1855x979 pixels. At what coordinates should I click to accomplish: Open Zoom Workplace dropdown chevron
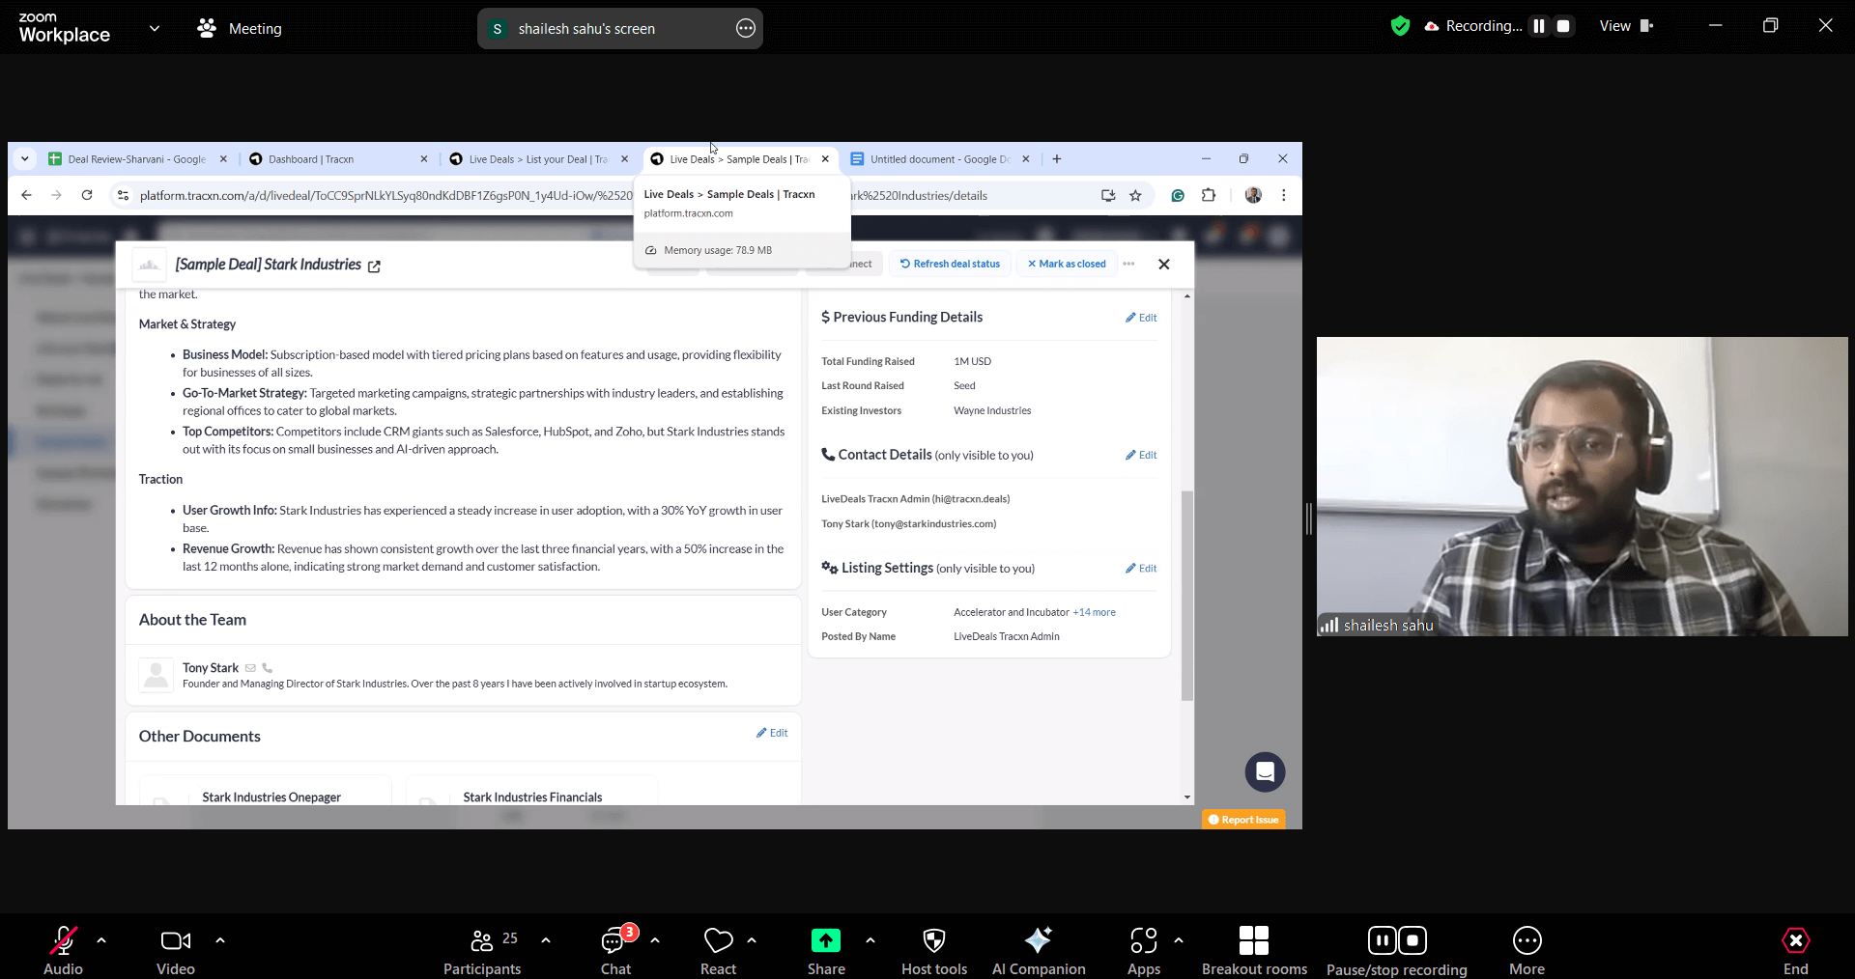155,28
